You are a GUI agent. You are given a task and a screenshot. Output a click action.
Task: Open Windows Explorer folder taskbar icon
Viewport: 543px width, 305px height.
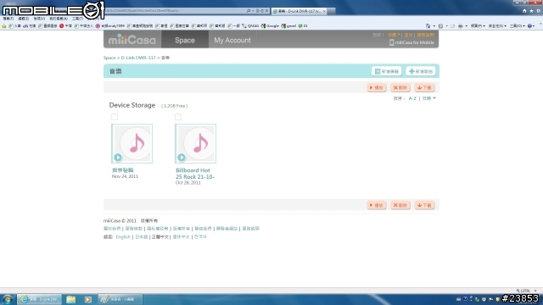pos(71,299)
